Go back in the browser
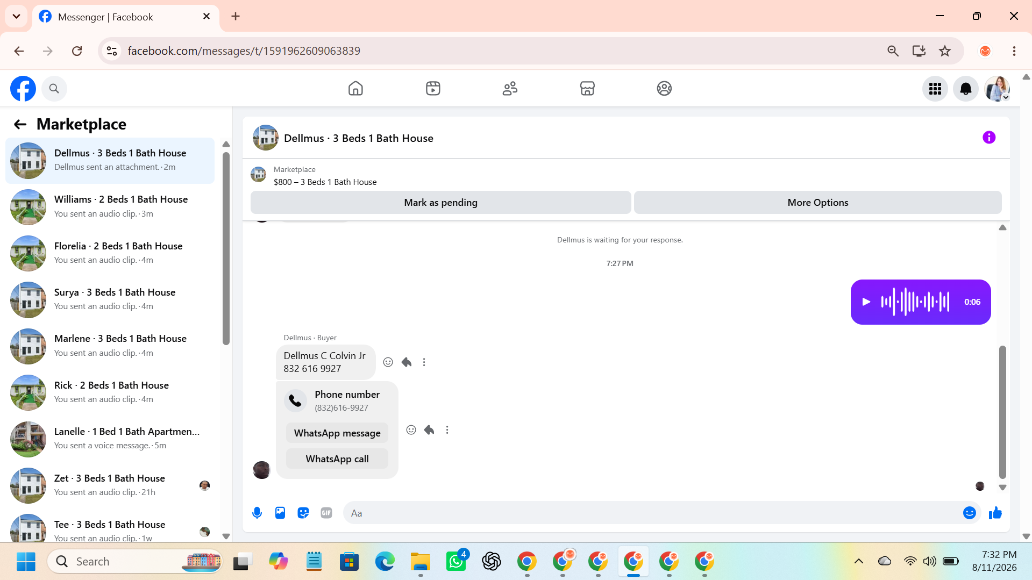The image size is (1032, 580). coord(19,51)
